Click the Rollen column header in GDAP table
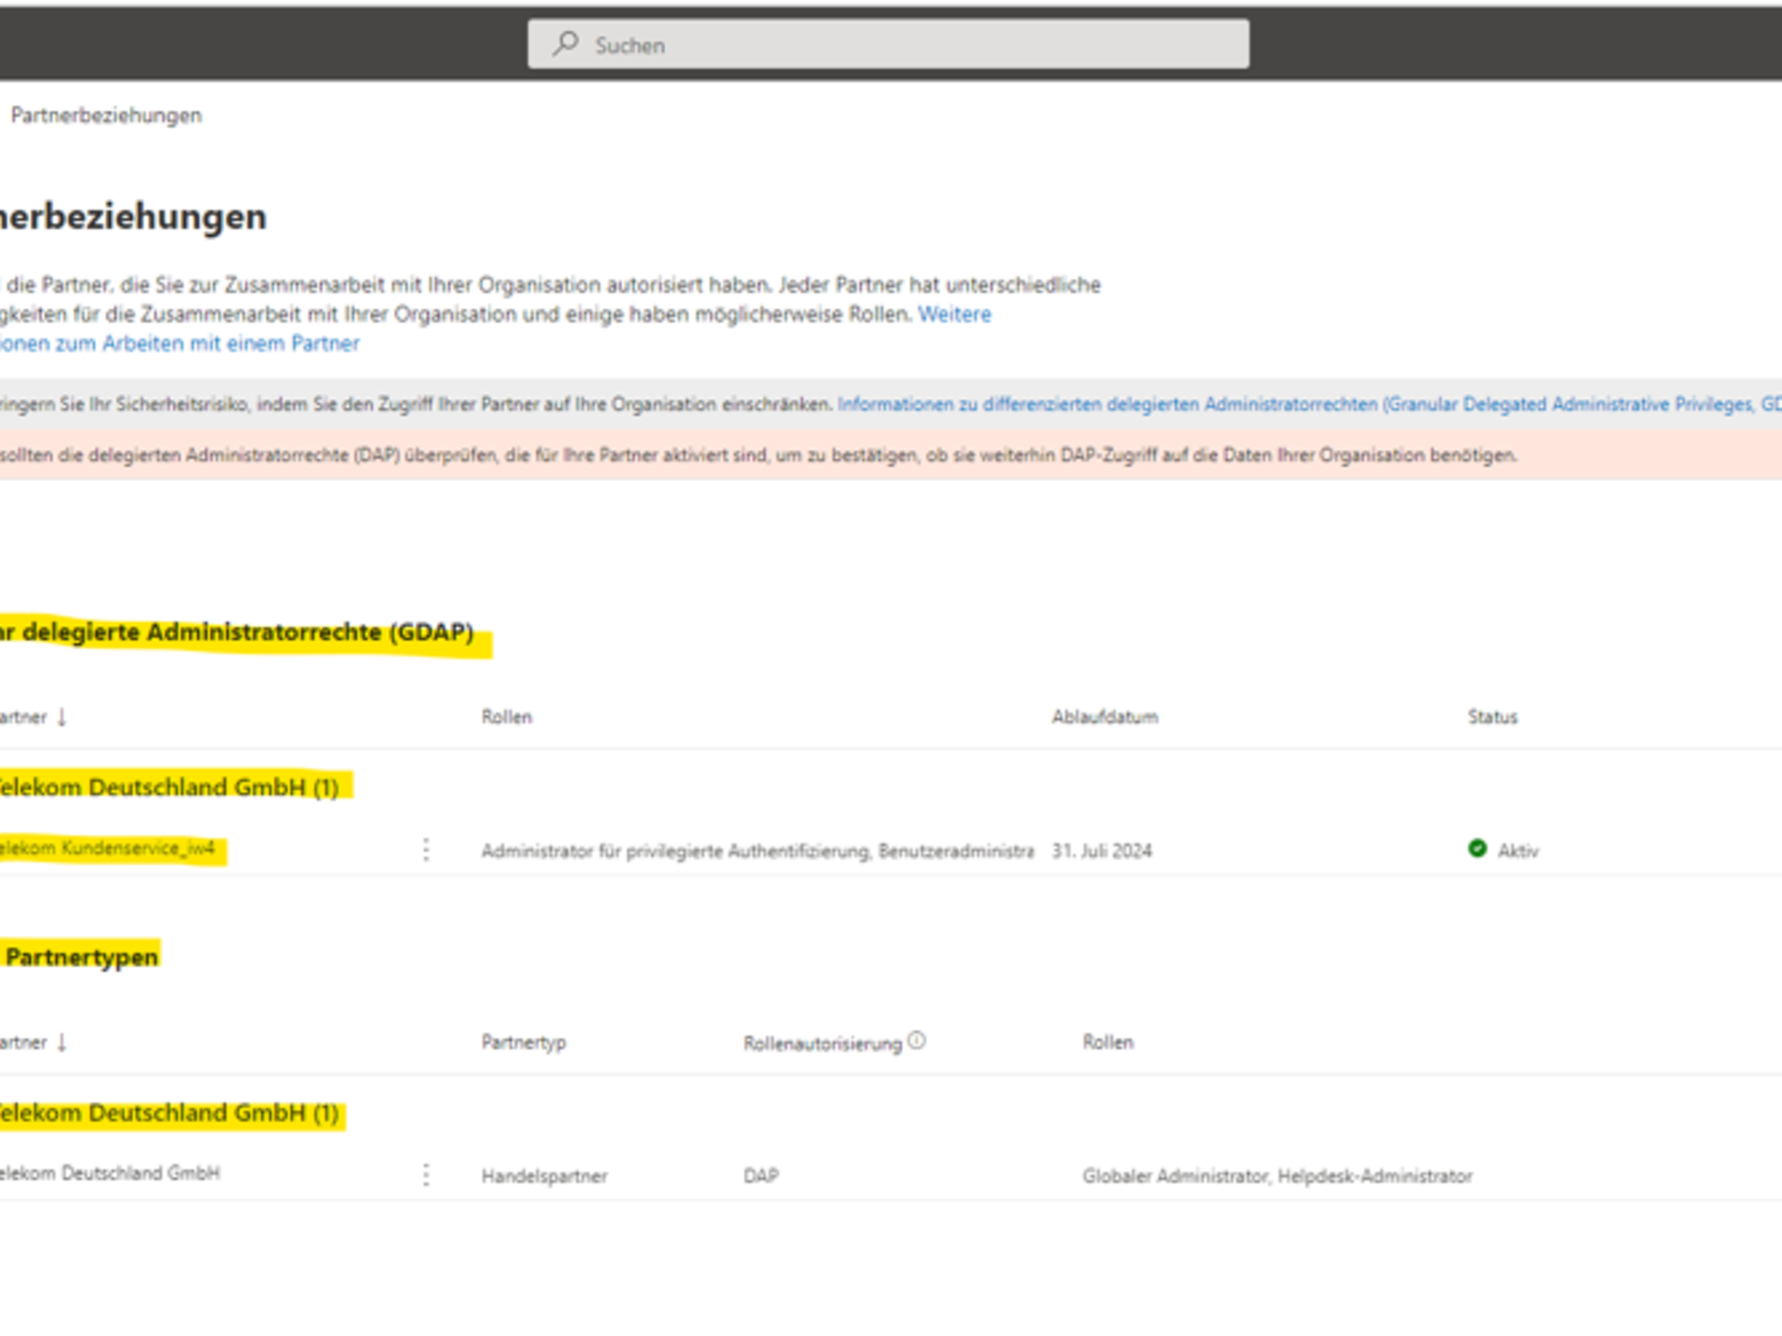Screen dimensions: 1782x1336 coord(507,717)
